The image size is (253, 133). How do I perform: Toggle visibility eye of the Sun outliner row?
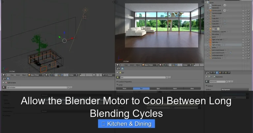243,29
